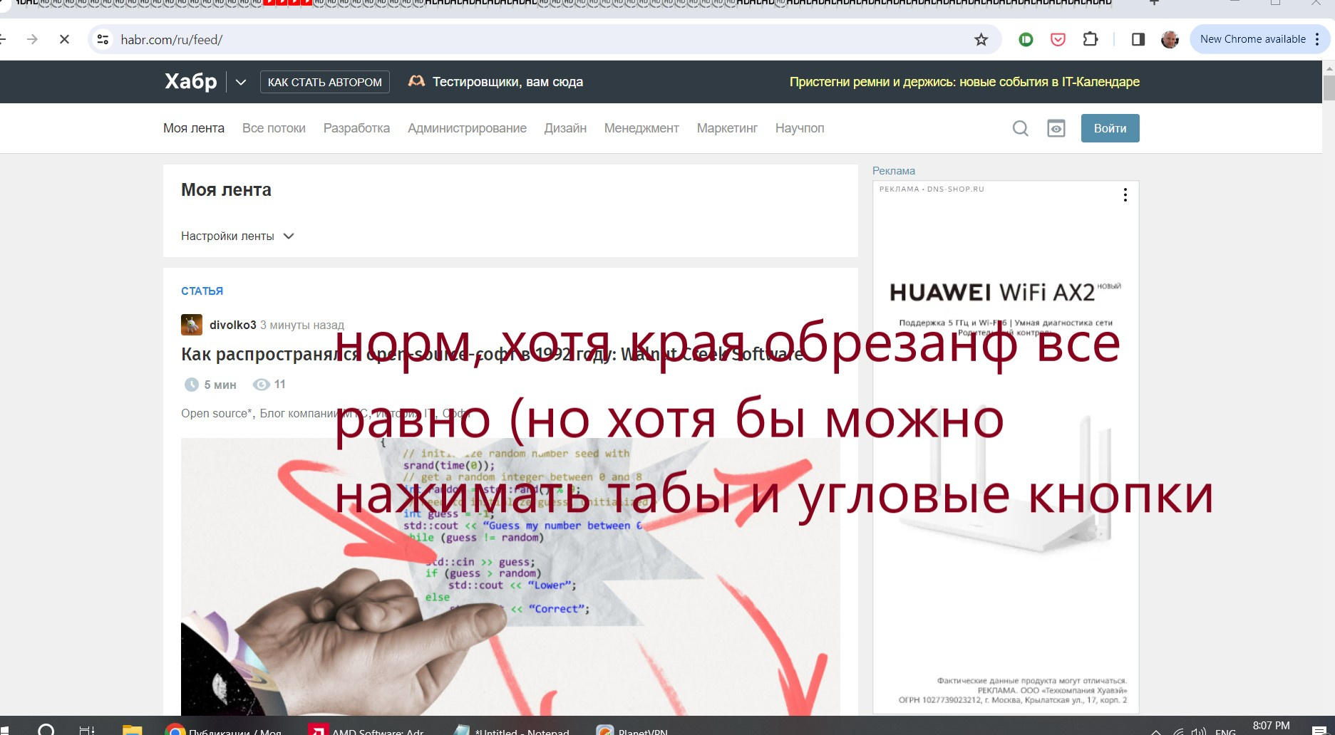
Task: Open the volume icon in system tray
Action: tap(1199, 731)
